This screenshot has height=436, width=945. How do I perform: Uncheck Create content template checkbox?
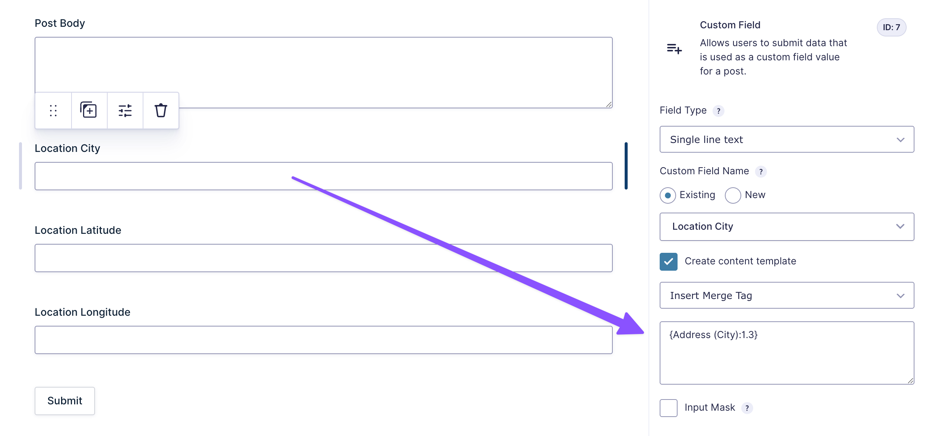pos(669,261)
